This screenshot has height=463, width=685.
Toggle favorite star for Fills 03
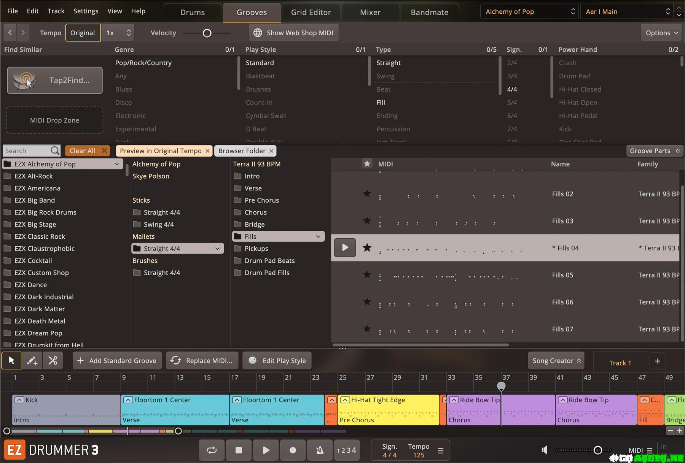tap(367, 221)
